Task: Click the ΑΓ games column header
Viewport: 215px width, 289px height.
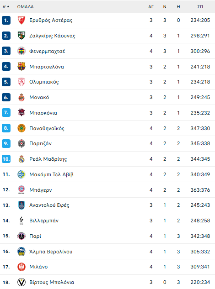Action: click(x=151, y=7)
